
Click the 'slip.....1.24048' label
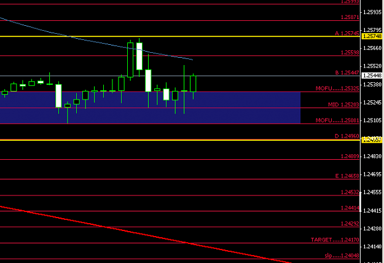[342, 256]
